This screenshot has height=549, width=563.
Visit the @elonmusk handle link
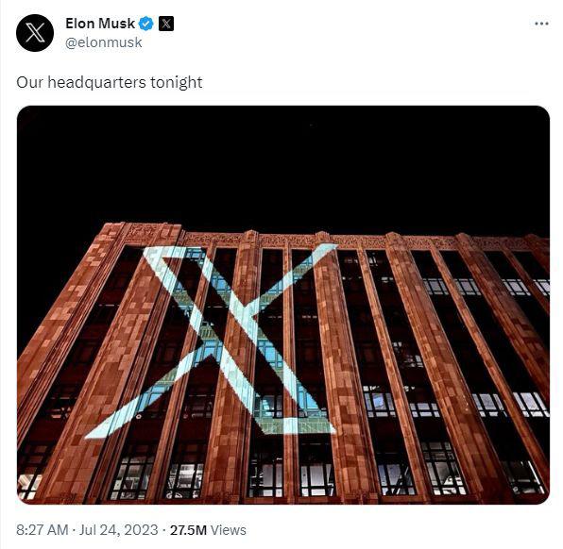pos(103,42)
